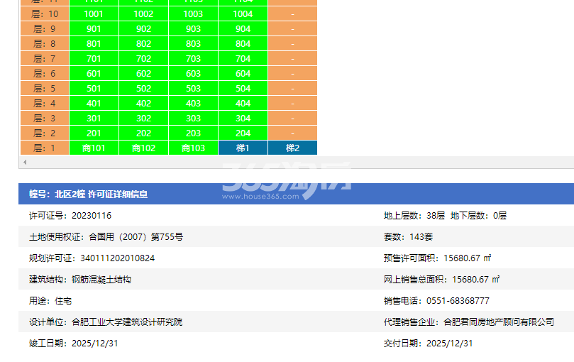This screenshot has height=362, width=574.
Task: Select unit 703 cell
Action: tap(193, 59)
